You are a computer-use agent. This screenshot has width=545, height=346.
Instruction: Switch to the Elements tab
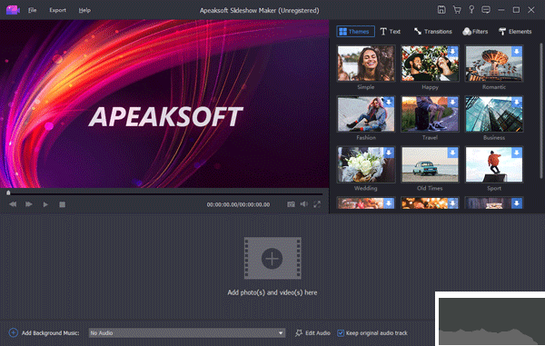(515, 31)
